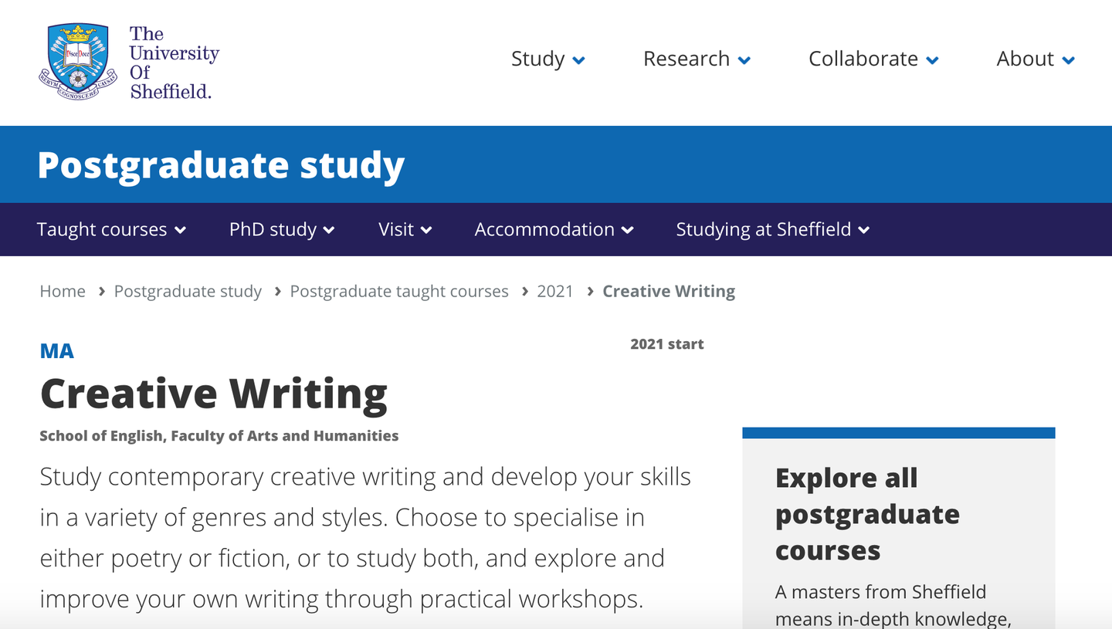Screen dimensions: 1112x629
Task: Select Study in the top navigation
Action: (538, 59)
